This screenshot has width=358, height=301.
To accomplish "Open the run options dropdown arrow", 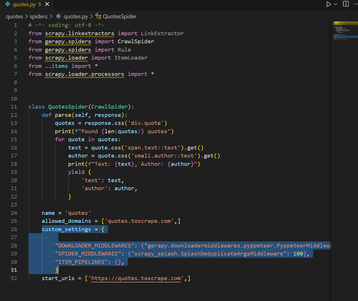I will (336, 4).
